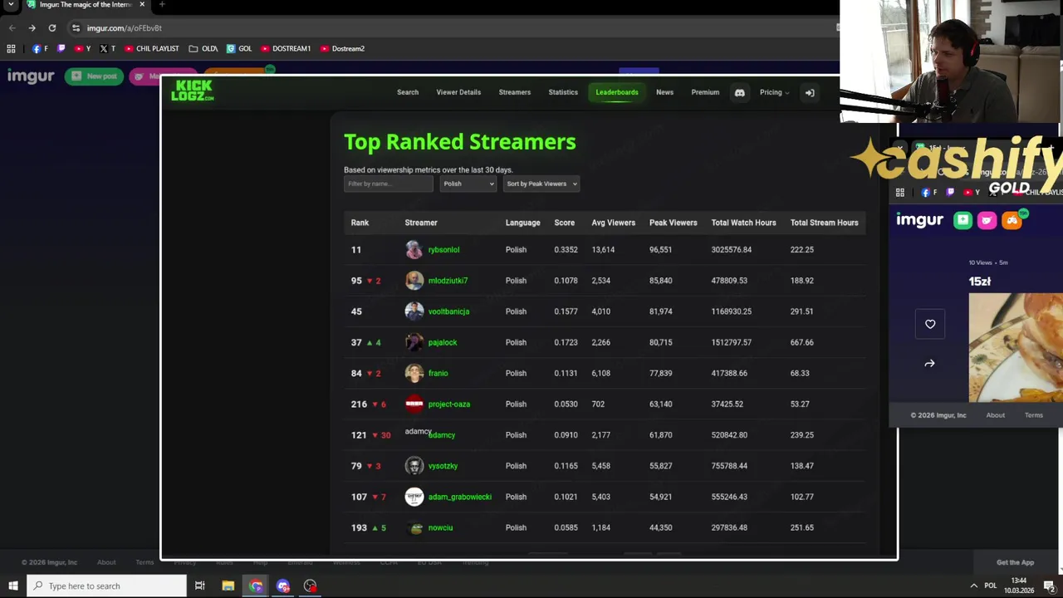Open the rybsonlol streamer link
This screenshot has height=598, width=1063.
(x=443, y=249)
